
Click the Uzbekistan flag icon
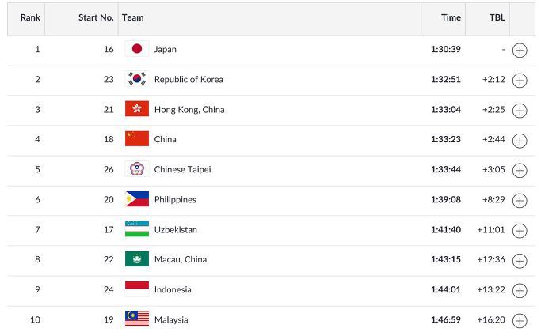click(x=137, y=229)
